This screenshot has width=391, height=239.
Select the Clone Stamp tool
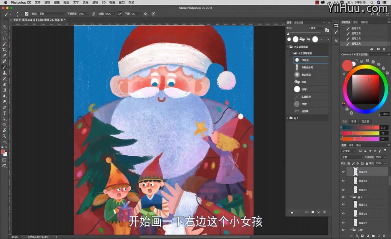(4, 73)
